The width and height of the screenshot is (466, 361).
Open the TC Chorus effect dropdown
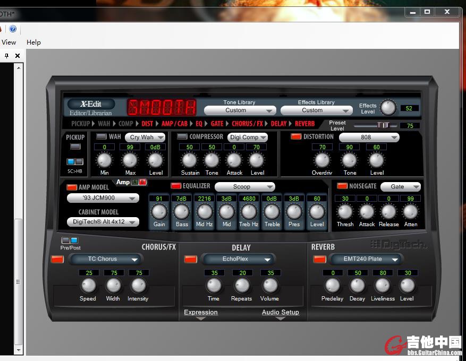106,259
